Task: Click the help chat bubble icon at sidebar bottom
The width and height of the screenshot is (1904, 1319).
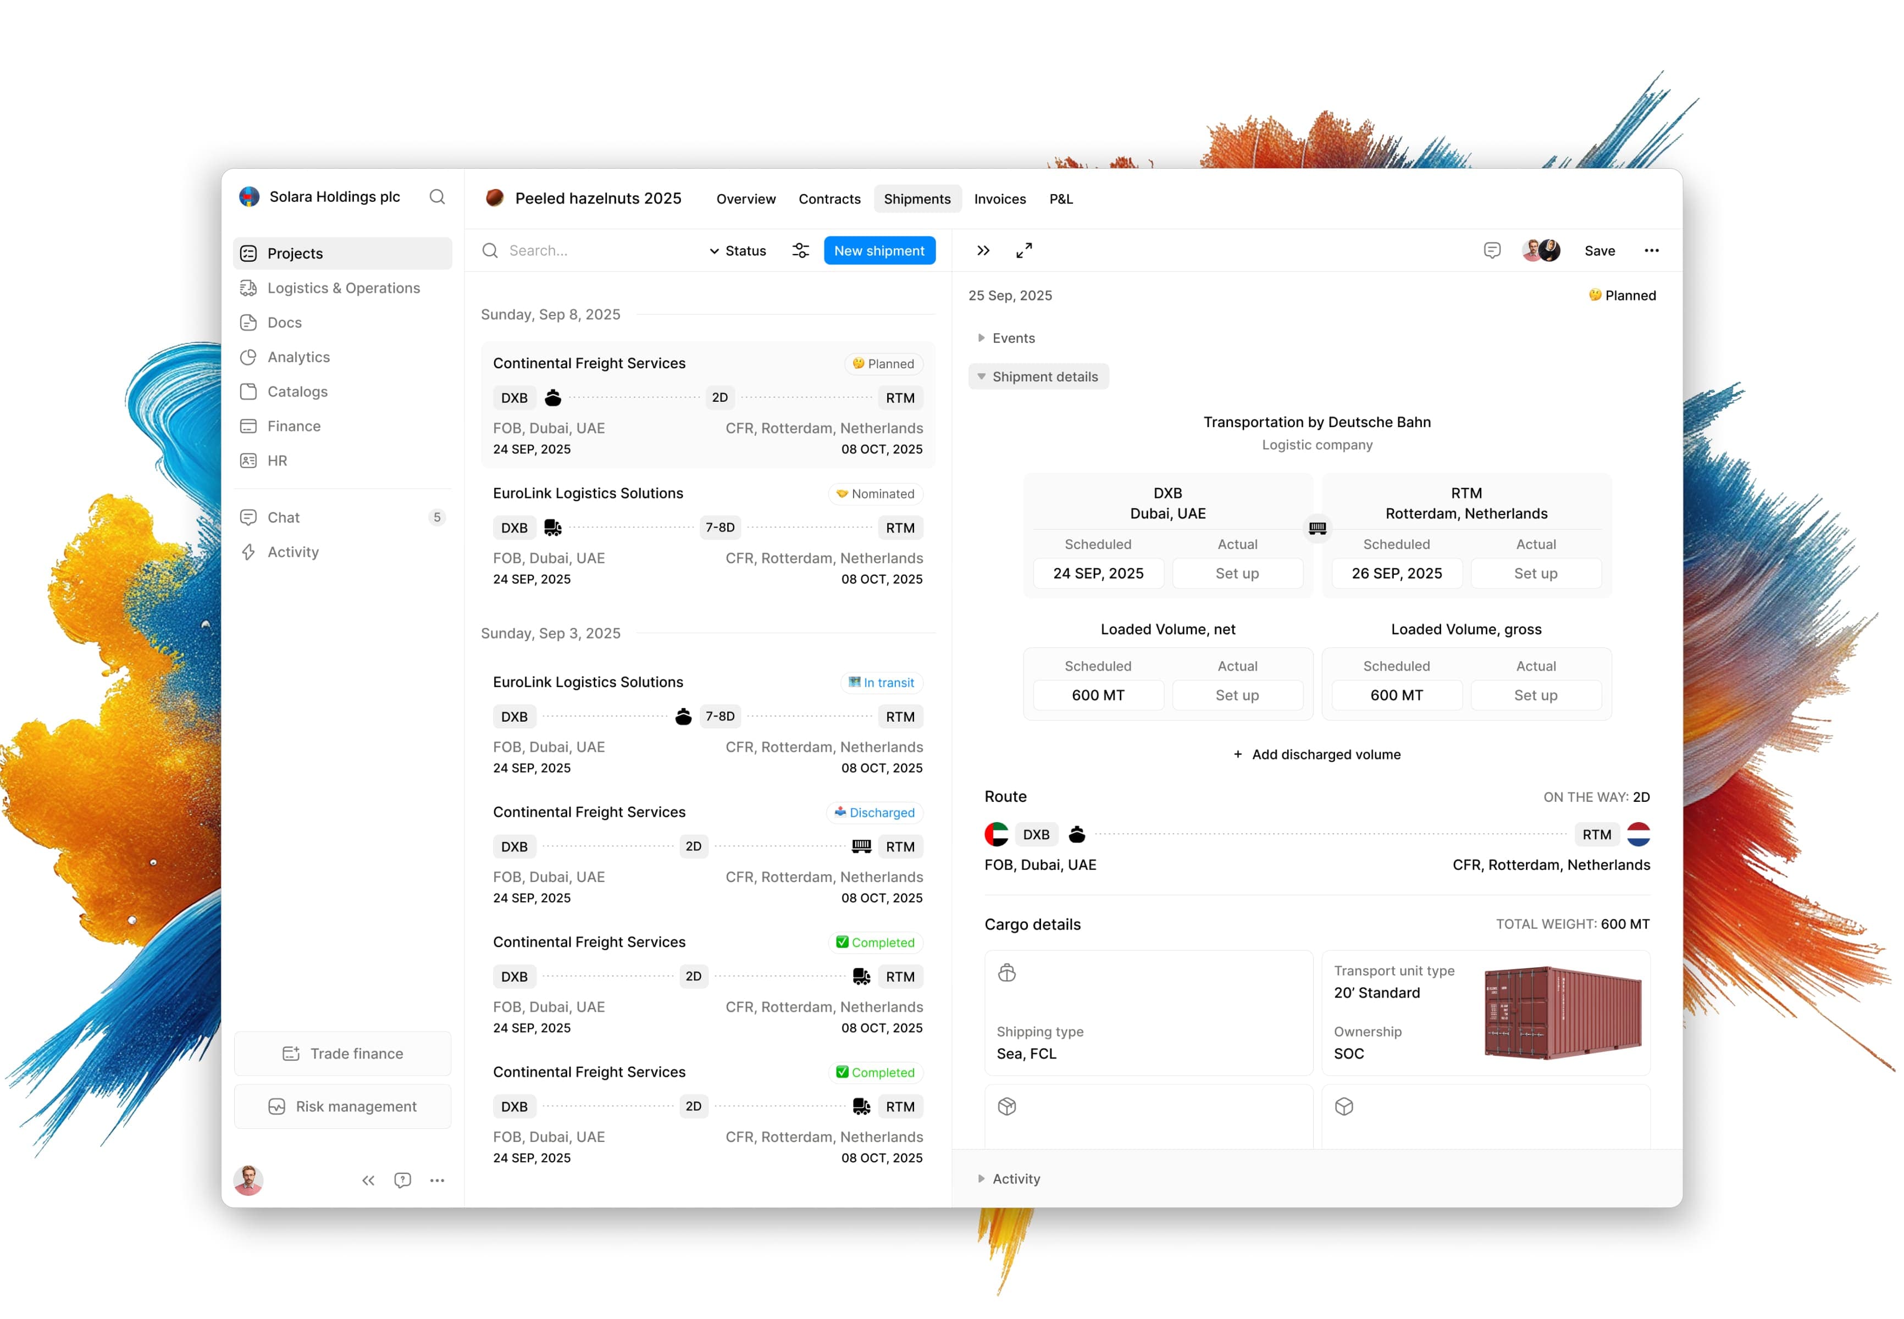Action: [402, 1180]
